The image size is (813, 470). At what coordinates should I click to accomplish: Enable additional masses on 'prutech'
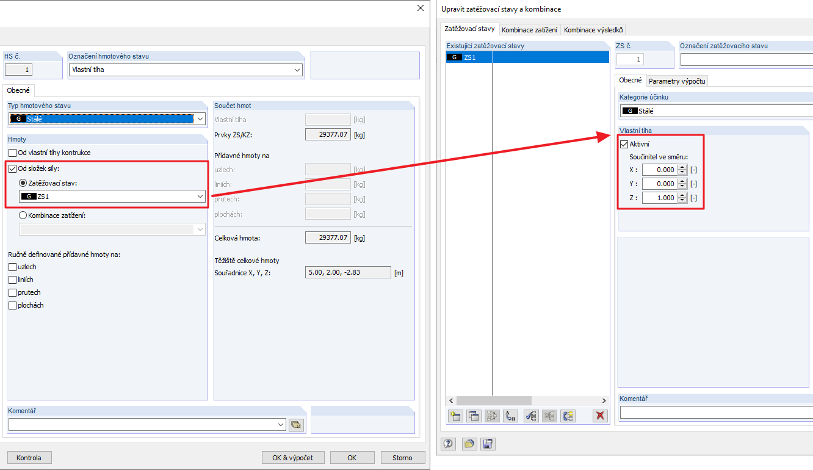(x=13, y=292)
